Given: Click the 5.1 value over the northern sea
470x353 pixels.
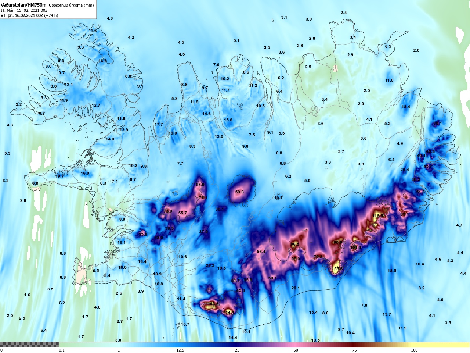Looking at the screenshot, I should (x=236, y=40).
